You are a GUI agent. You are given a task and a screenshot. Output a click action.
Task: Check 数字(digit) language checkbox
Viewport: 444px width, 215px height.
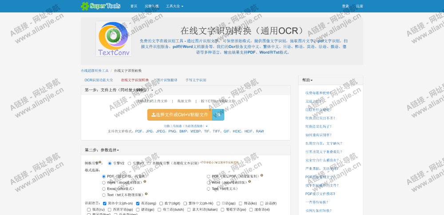click(x=161, y=203)
